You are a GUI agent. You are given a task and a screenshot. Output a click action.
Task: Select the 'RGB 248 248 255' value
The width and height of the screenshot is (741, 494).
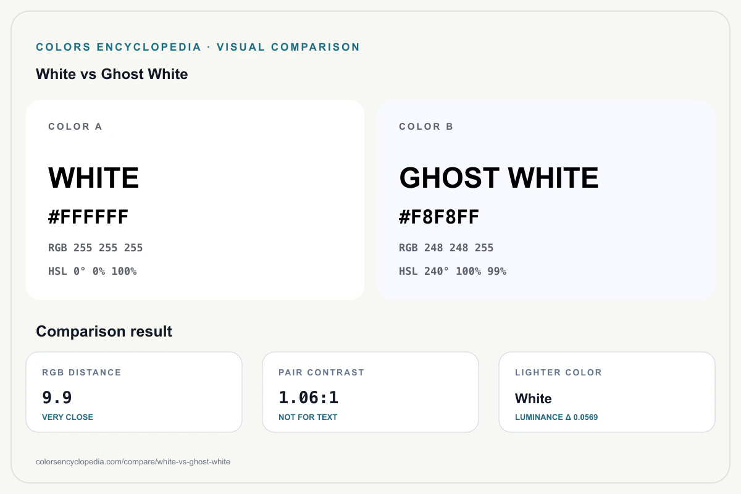pyautogui.click(x=446, y=248)
